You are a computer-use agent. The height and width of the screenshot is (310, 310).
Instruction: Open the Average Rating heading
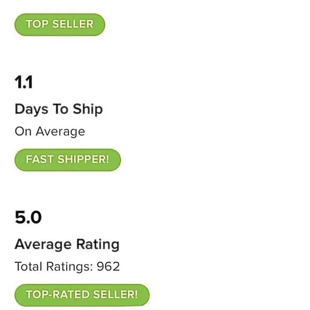pyautogui.click(x=67, y=245)
